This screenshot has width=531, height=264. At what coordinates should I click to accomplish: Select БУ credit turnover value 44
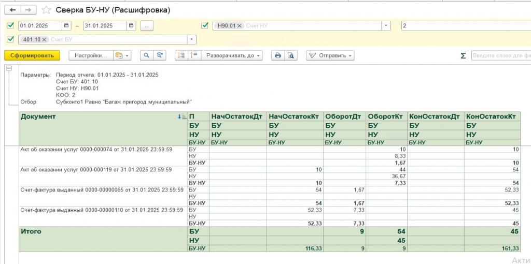(402, 169)
